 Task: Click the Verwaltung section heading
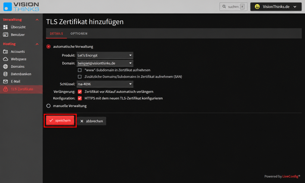point(12,20)
